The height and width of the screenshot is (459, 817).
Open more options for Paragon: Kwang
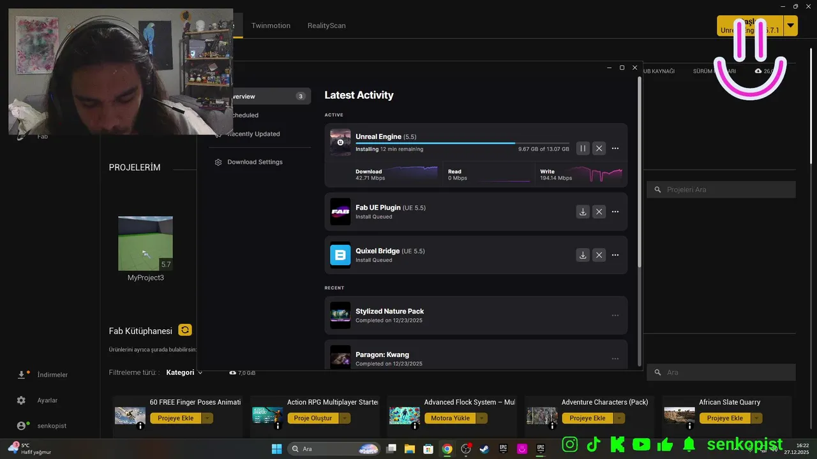coord(615,359)
